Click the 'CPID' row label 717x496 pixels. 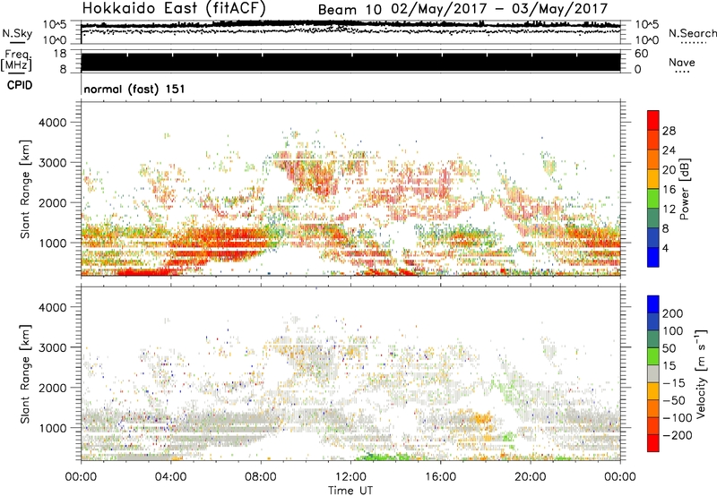(x=20, y=85)
